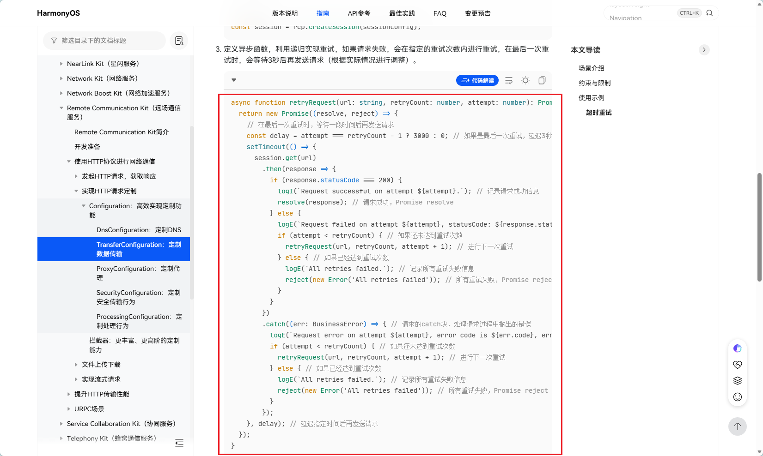Jump to 约束与限制 section
Viewport: 763px width, 456px height.
click(x=595, y=83)
